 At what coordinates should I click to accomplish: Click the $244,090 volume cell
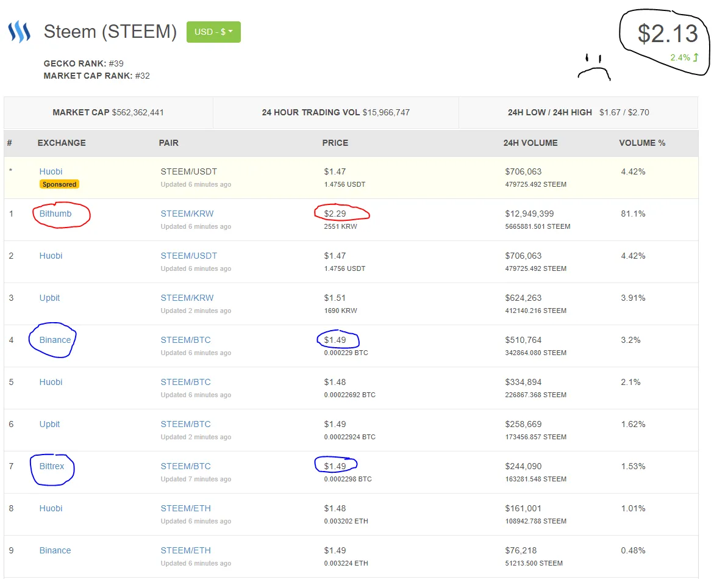click(x=523, y=467)
